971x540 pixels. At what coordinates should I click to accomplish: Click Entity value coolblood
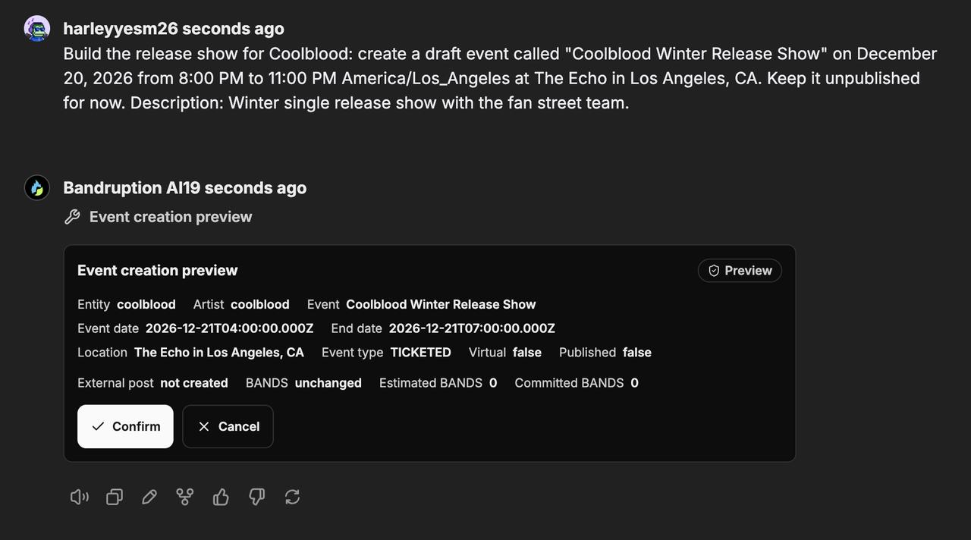(x=146, y=304)
